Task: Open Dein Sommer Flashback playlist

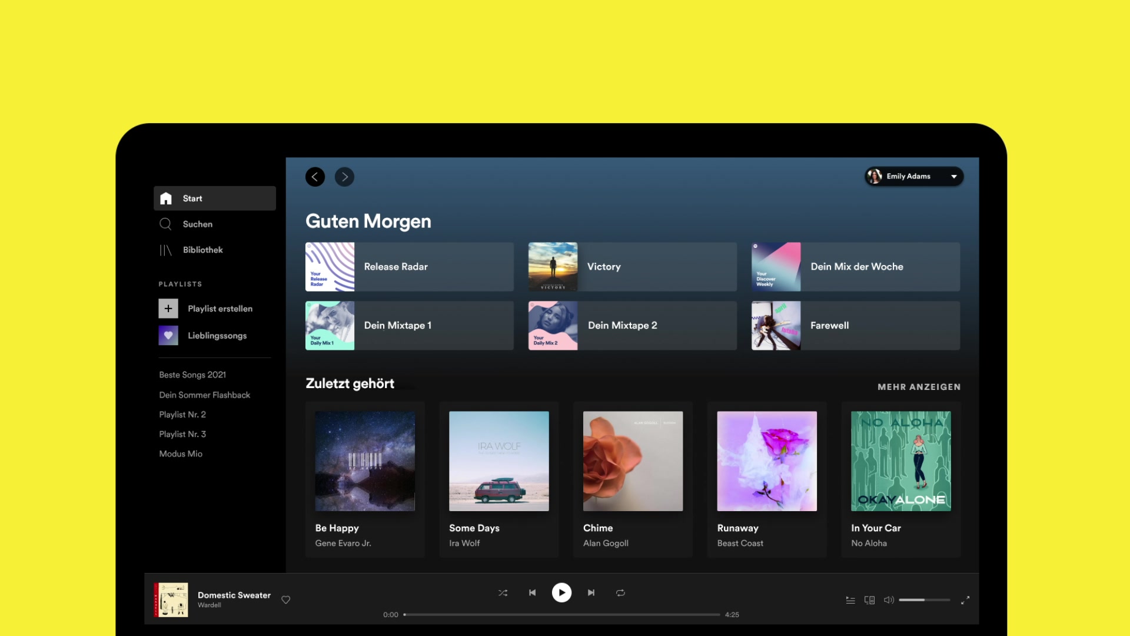Action: [205, 395]
